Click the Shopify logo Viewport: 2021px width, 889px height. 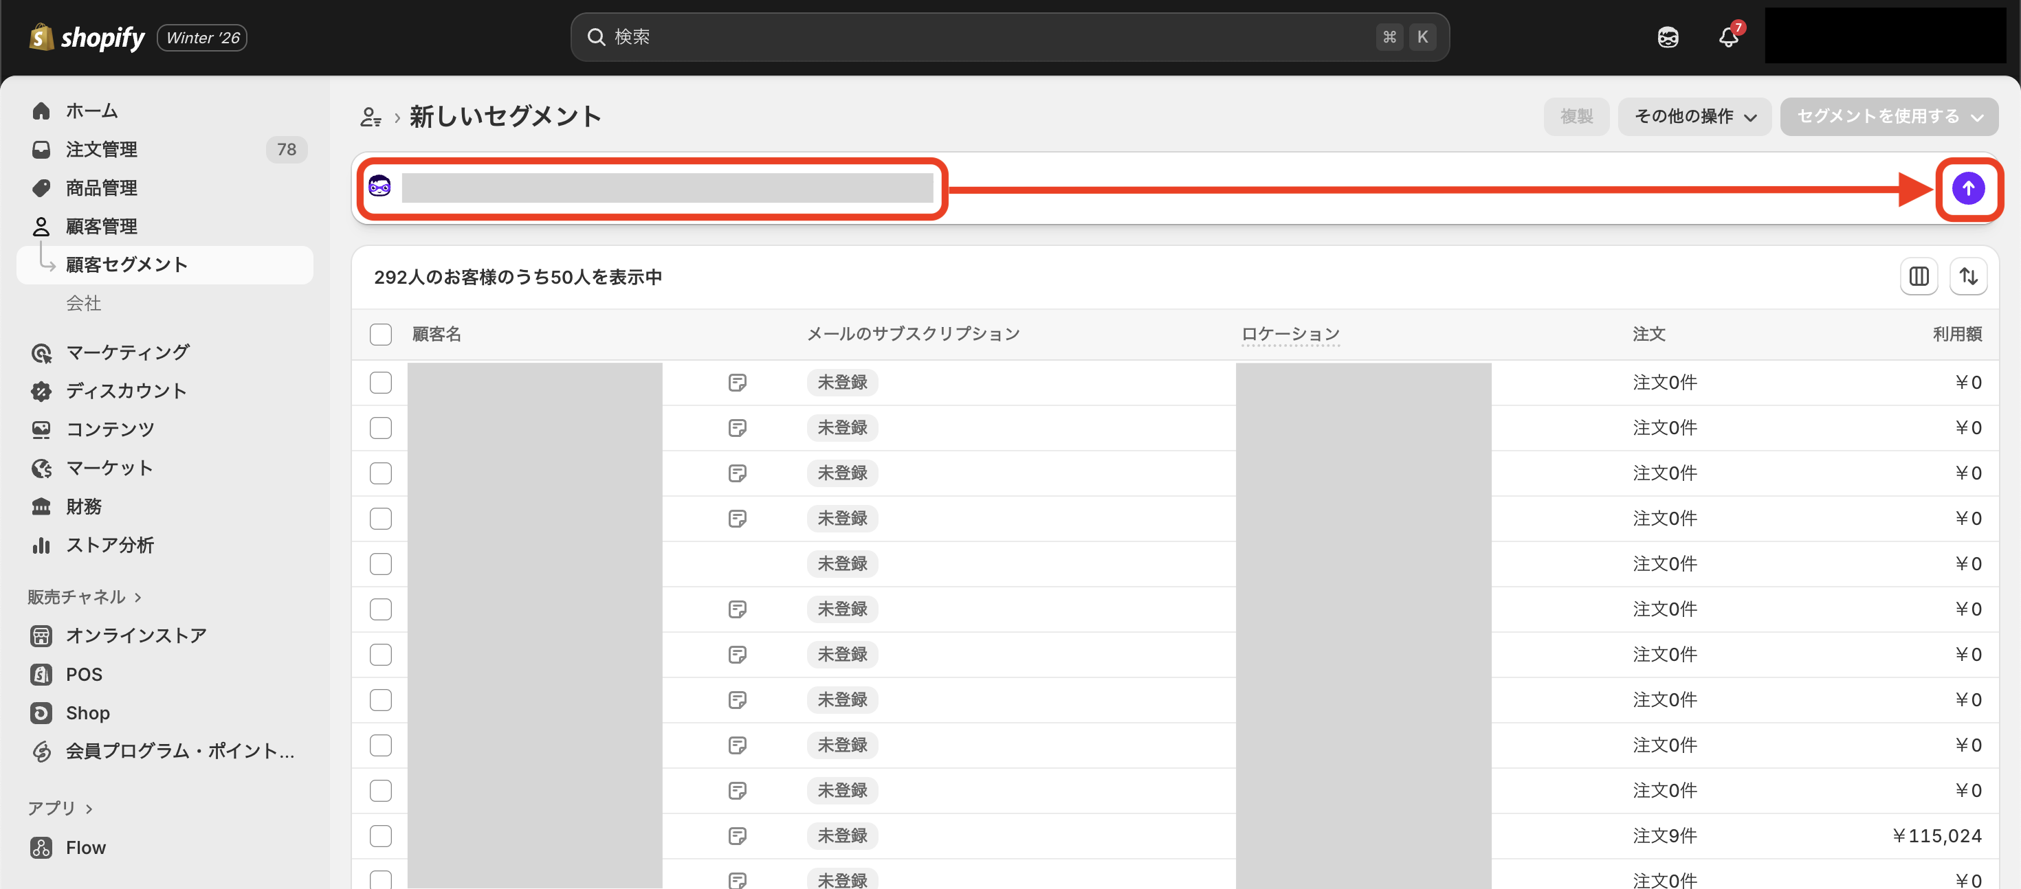pos(87,37)
